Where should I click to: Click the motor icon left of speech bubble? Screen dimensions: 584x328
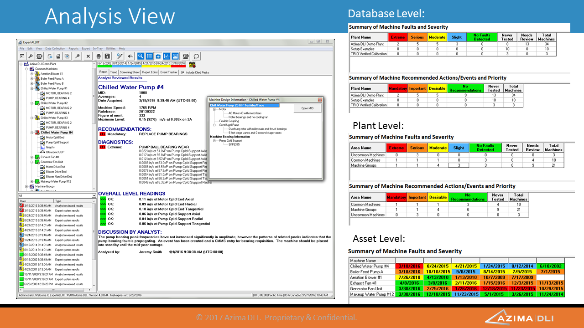(186, 56)
